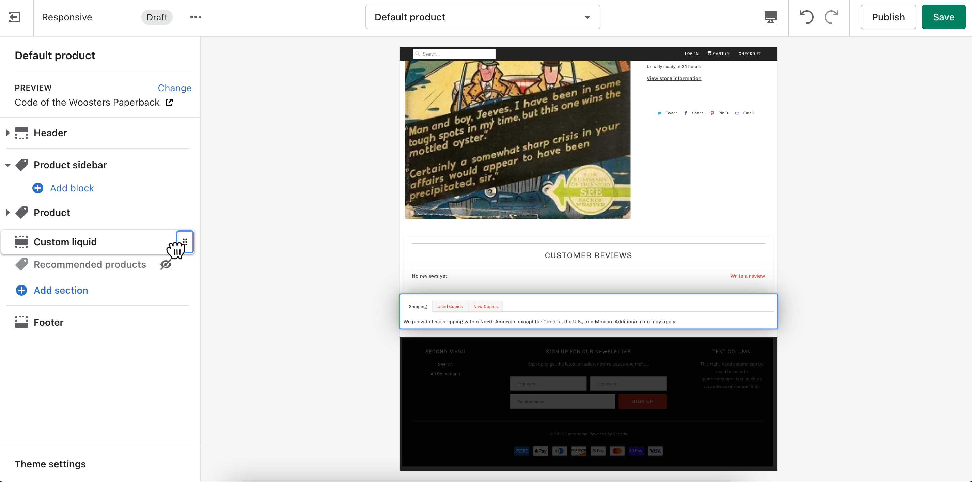Click the Diners Club payment icon
Image resolution: width=972 pixels, height=482 pixels.
click(x=560, y=451)
